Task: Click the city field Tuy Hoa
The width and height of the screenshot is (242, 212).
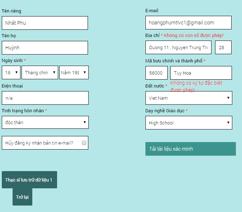Action: 201,73
